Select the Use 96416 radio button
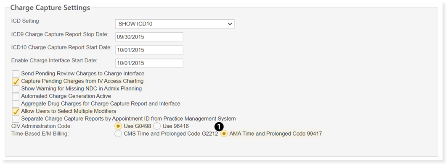 pyautogui.click(x=157, y=126)
